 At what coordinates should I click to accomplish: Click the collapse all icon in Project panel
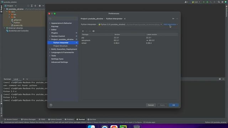point(35,6)
